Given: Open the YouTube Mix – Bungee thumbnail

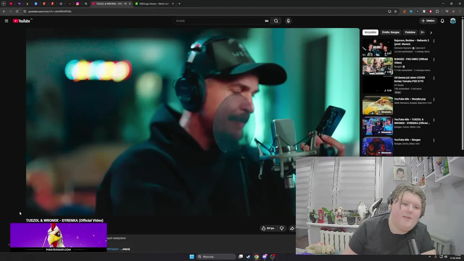Looking at the screenshot, I should coord(377,146).
